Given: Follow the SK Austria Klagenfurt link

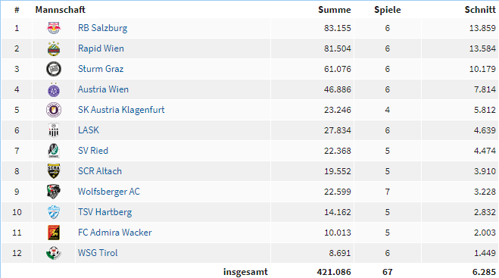Looking at the screenshot, I should click(x=121, y=110).
